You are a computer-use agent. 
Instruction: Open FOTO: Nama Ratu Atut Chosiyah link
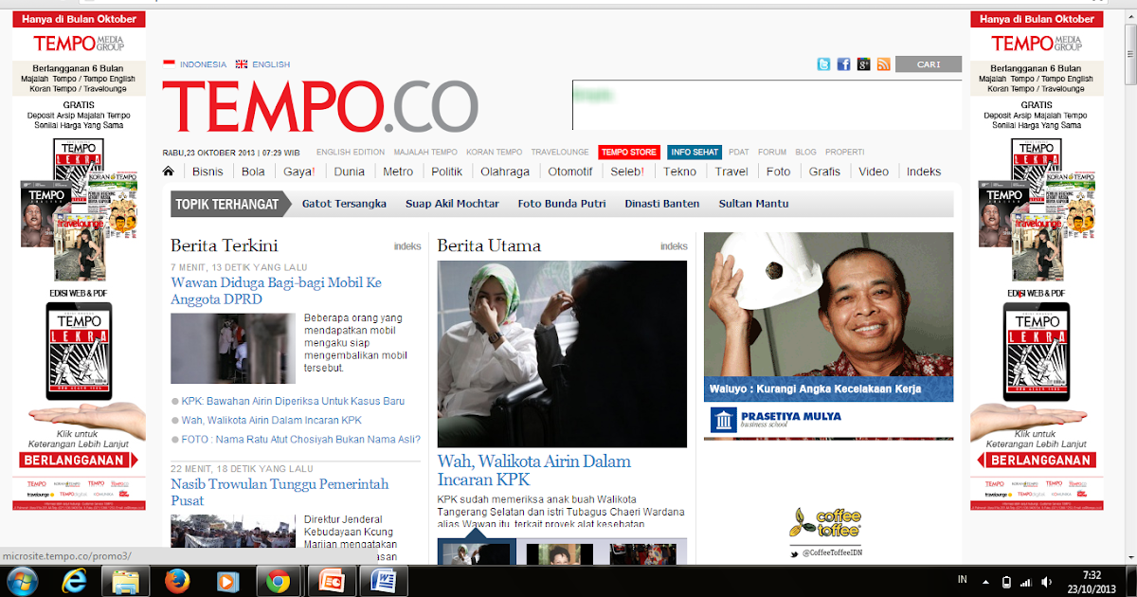(x=301, y=439)
